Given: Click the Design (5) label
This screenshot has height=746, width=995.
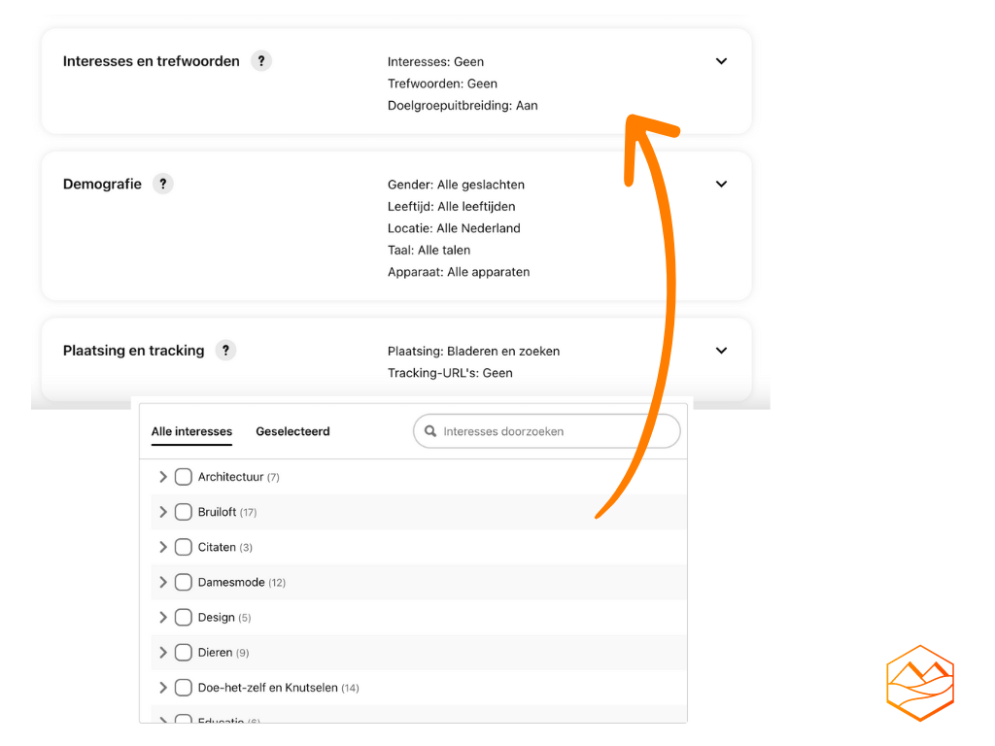Looking at the screenshot, I should click(x=224, y=617).
